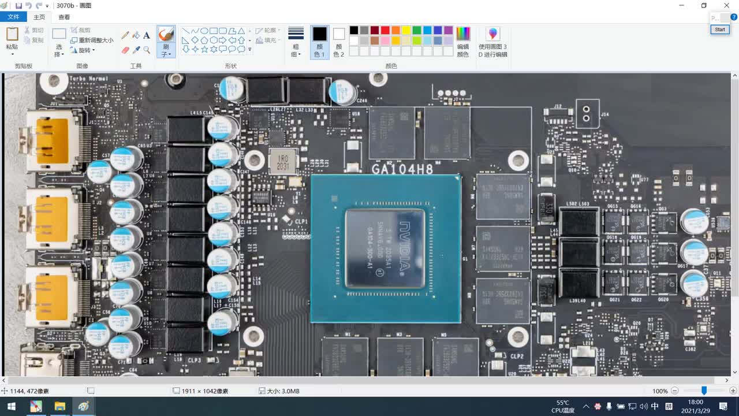Screen dimensions: 739x416
Task: Choose the green color swatch
Action: click(x=416, y=30)
